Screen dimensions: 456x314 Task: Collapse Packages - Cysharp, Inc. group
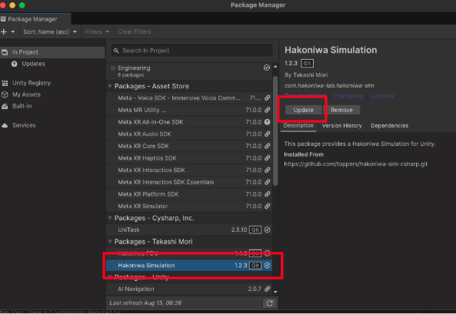point(110,218)
